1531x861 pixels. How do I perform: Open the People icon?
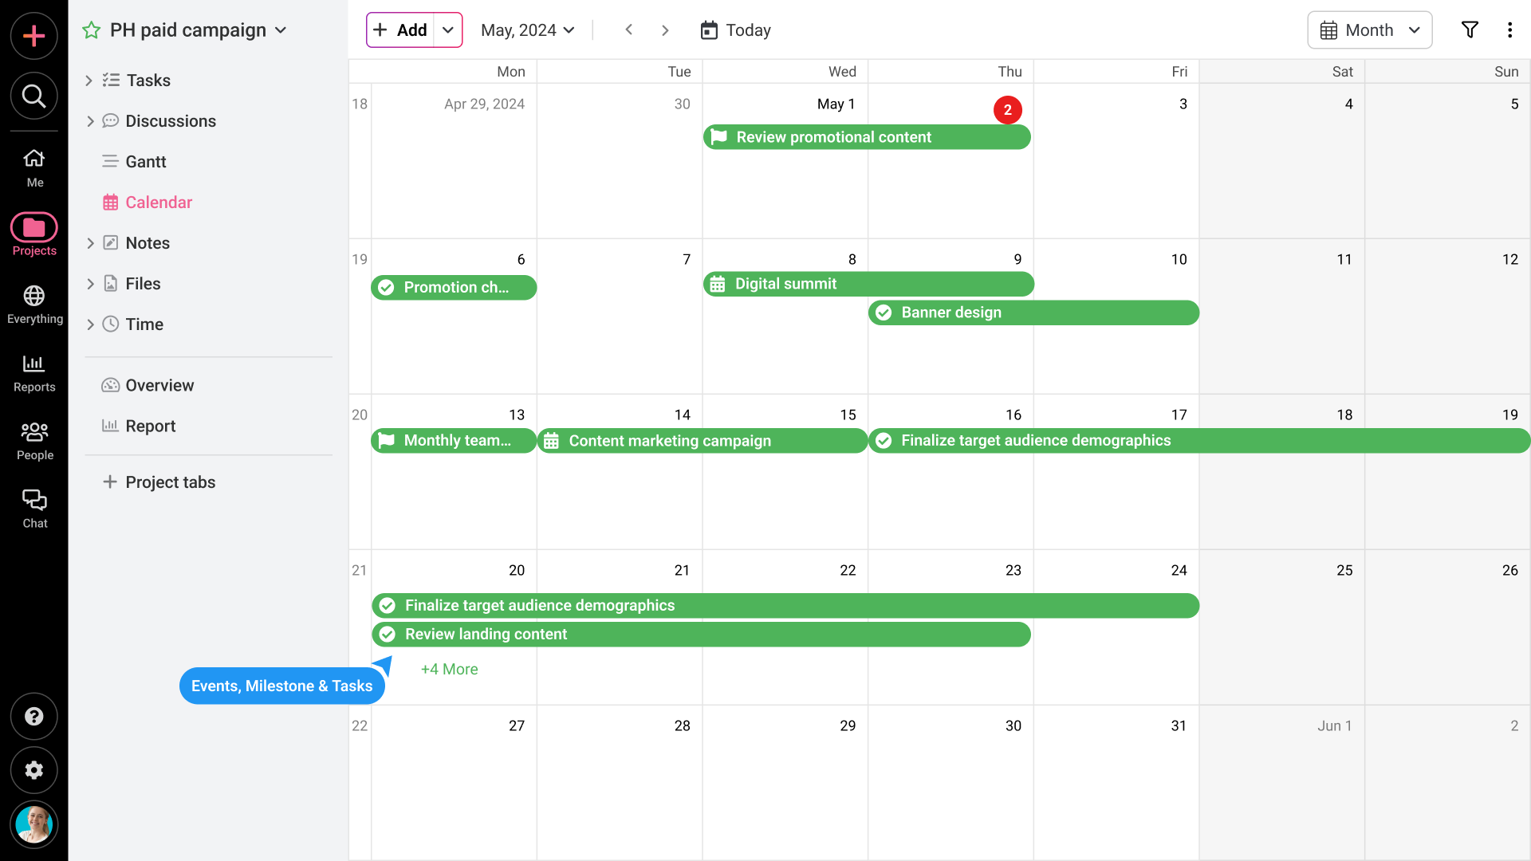[34, 441]
